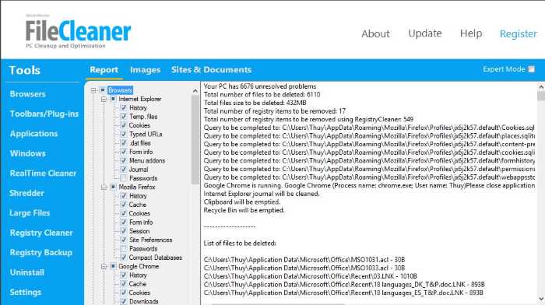545x305 pixels.
Task: Uncheck the Compact Databases checkbox
Action: [123, 258]
